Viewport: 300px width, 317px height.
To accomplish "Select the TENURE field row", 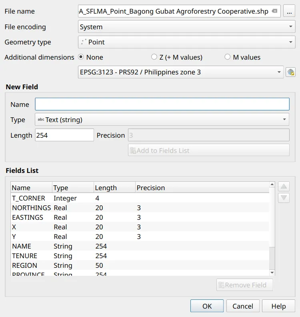I will 140,256.
